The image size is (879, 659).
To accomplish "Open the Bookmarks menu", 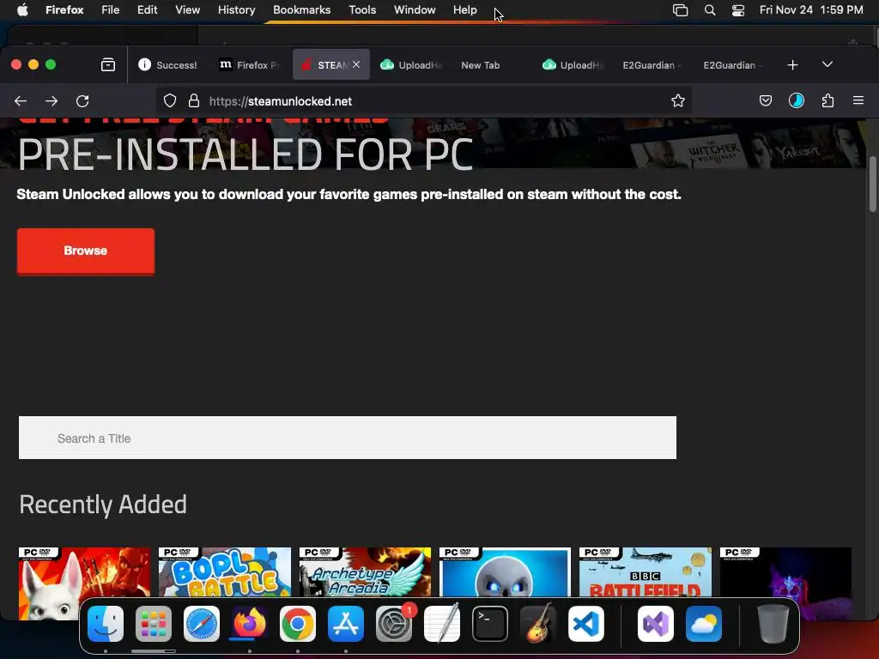I will click(x=301, y=9).
